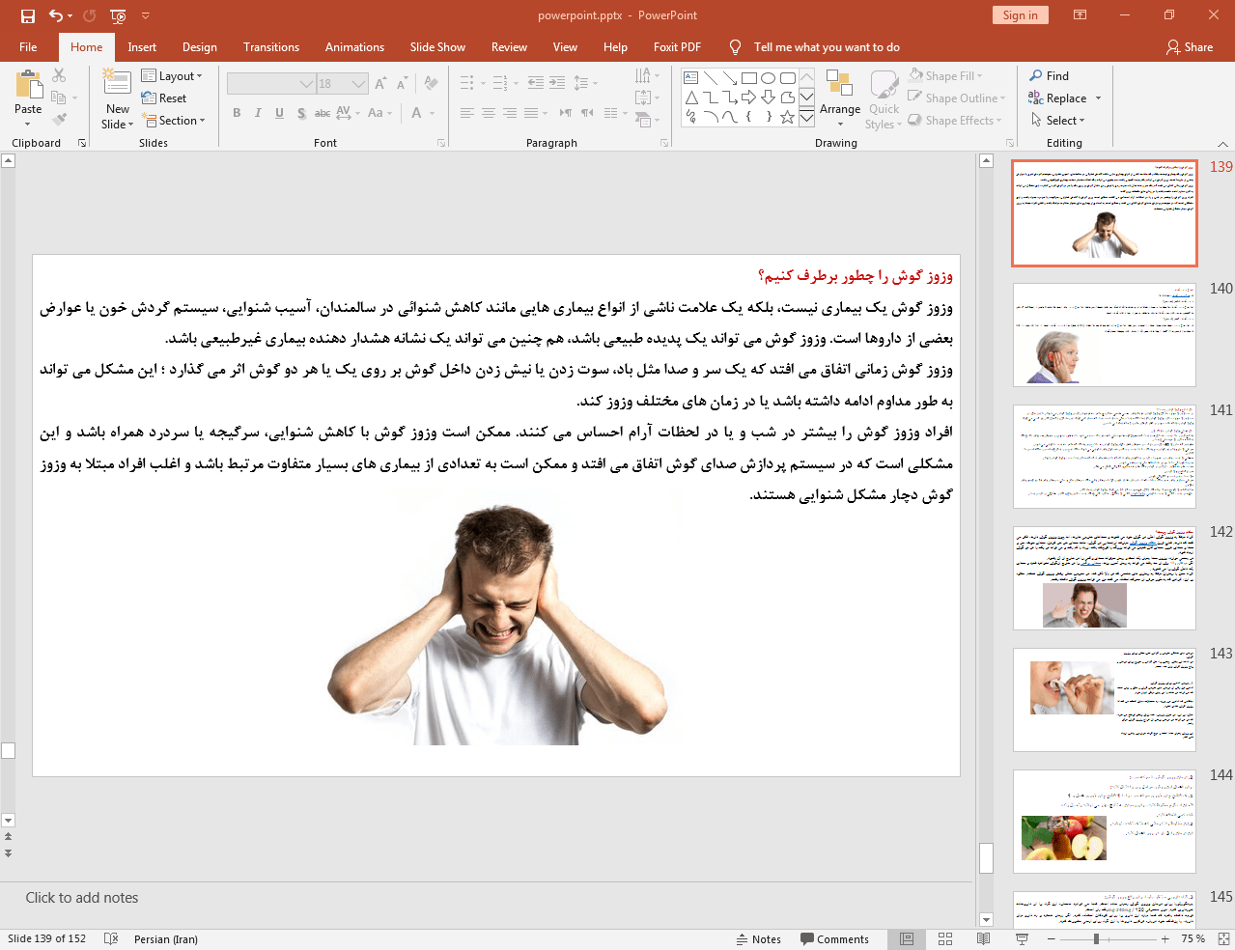The width and height of the screenshot is (1235, 950).
Task: Undo the last action
Action: click(57, 15)
